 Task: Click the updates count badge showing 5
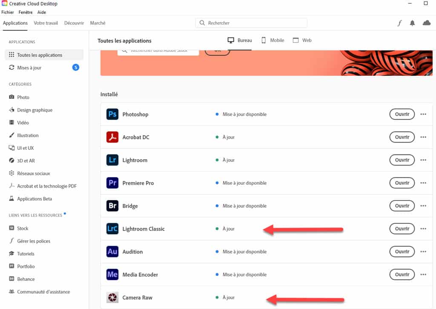(76, 67)
